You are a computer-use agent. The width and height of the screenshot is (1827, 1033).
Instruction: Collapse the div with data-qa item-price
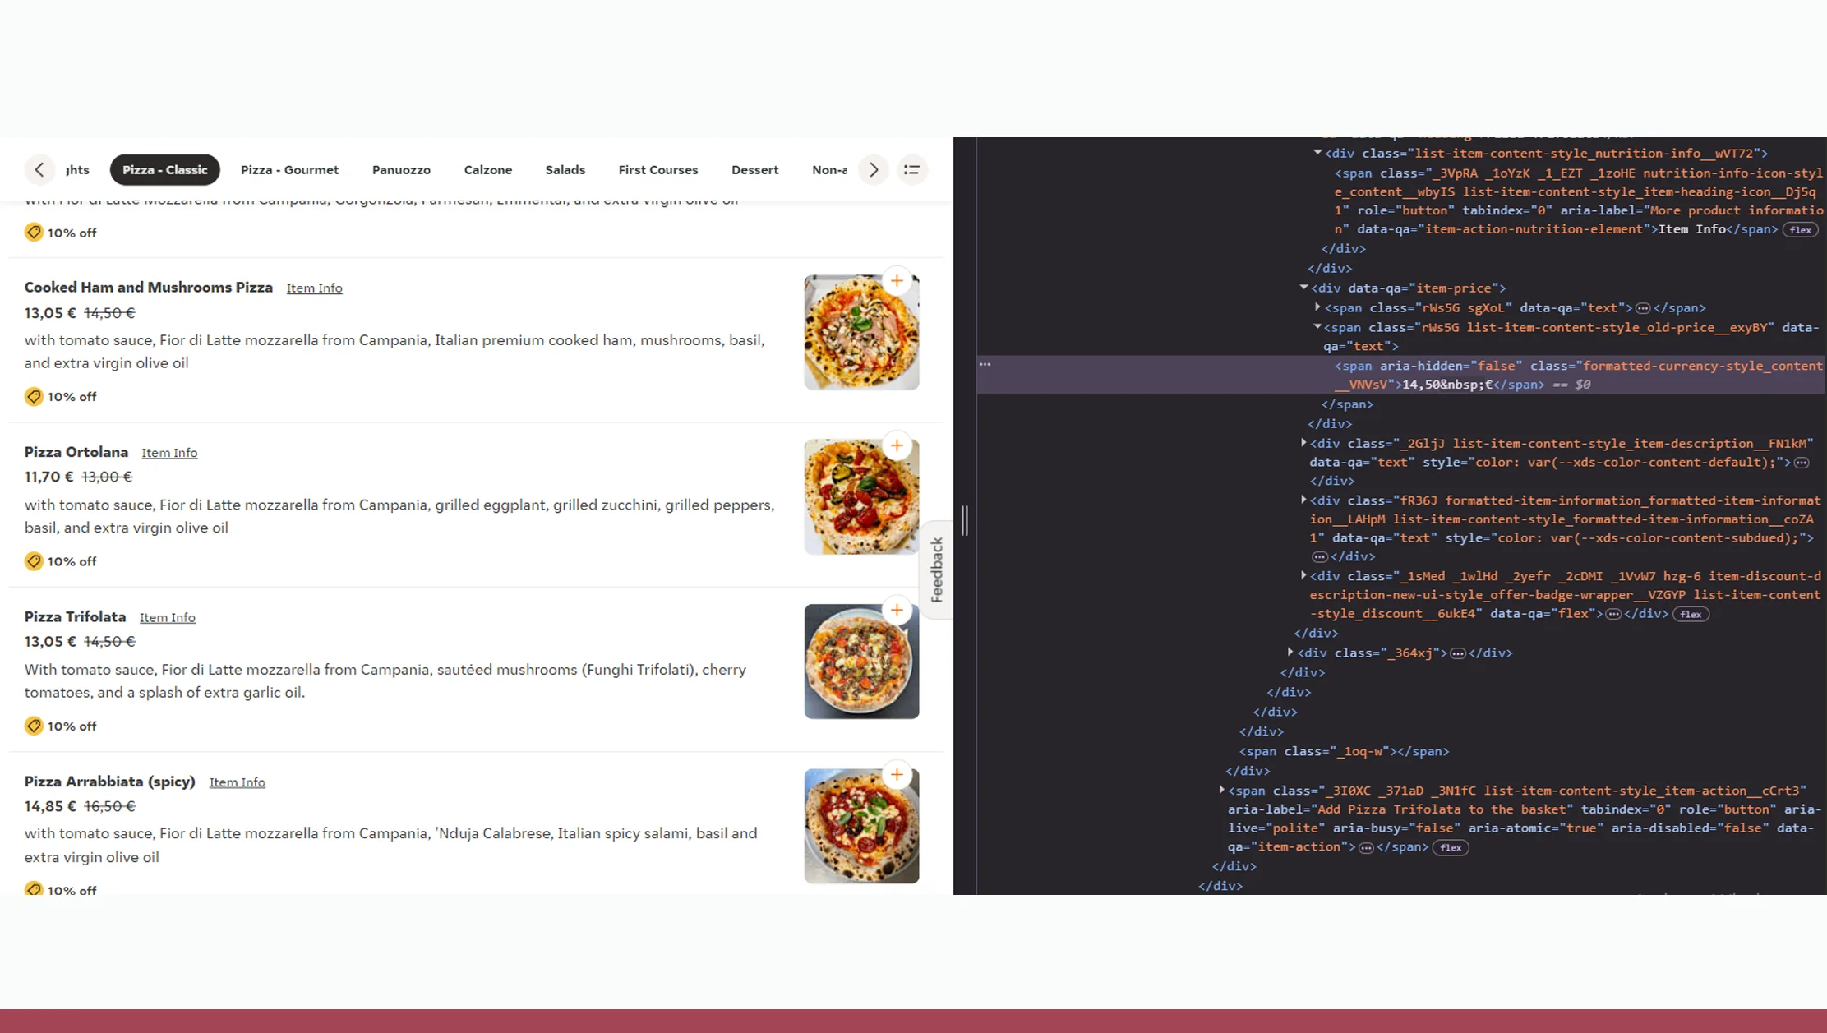[1303, 288]
